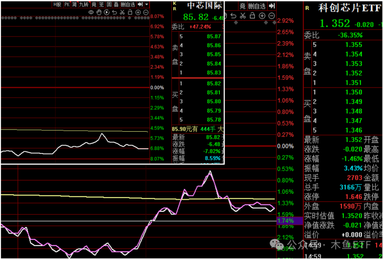Click the yellow K marker beside 中芯国际
Image resolution: width=383 pixels, height=260 pixels.
click(174, 4)
